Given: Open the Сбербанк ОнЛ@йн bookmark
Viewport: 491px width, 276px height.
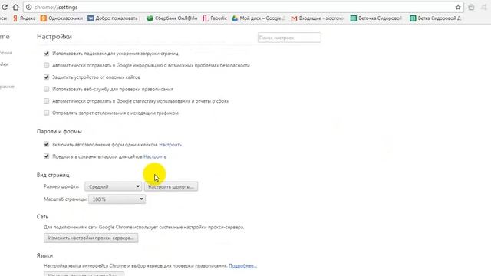Looking at the screenshot, I should (172, 18).
